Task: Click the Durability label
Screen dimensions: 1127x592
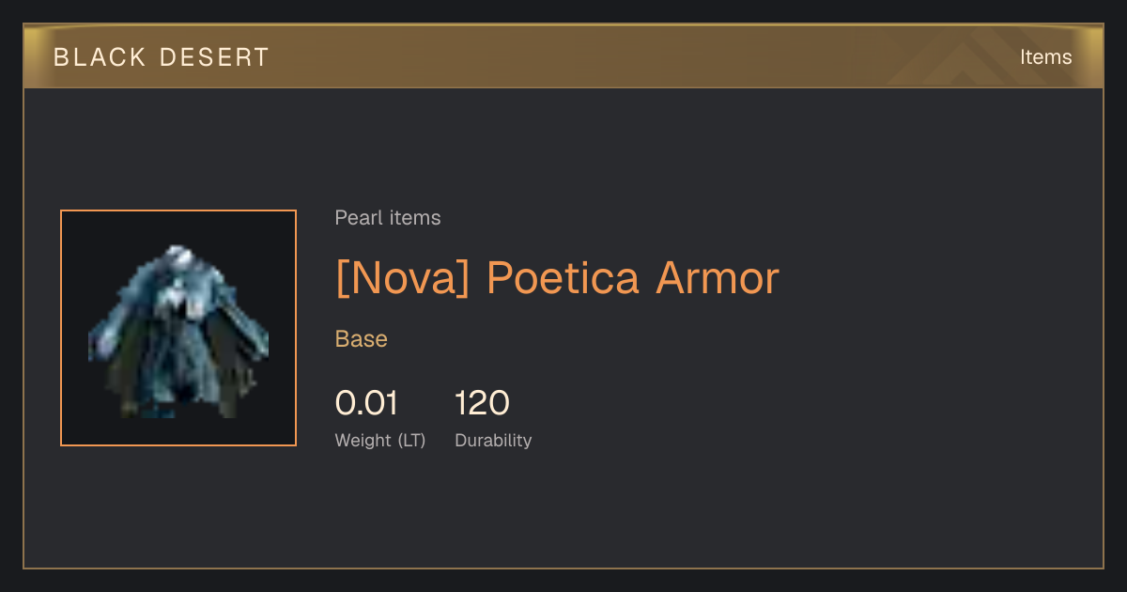Action: [x=493, y=441]
